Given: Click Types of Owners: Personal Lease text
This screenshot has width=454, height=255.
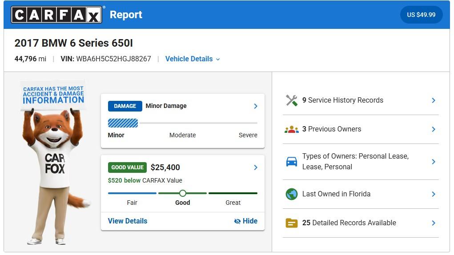Looking at the screenshot, I should 355,161.
